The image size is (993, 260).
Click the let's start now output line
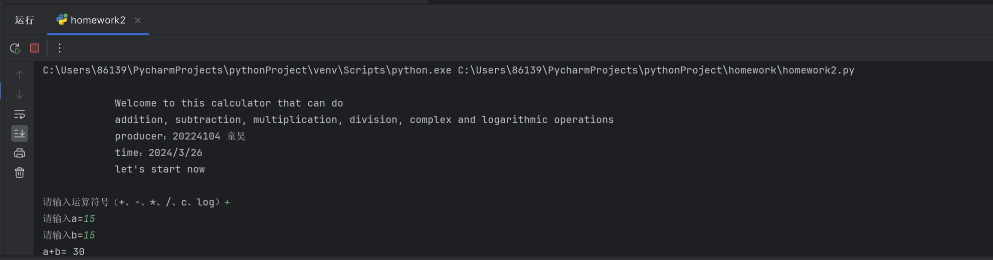point(160,169)
